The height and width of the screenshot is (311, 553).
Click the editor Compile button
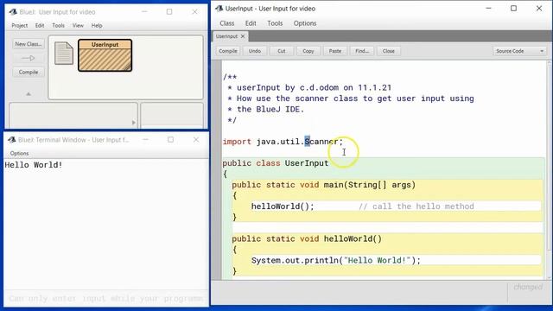tap(228, 51)
